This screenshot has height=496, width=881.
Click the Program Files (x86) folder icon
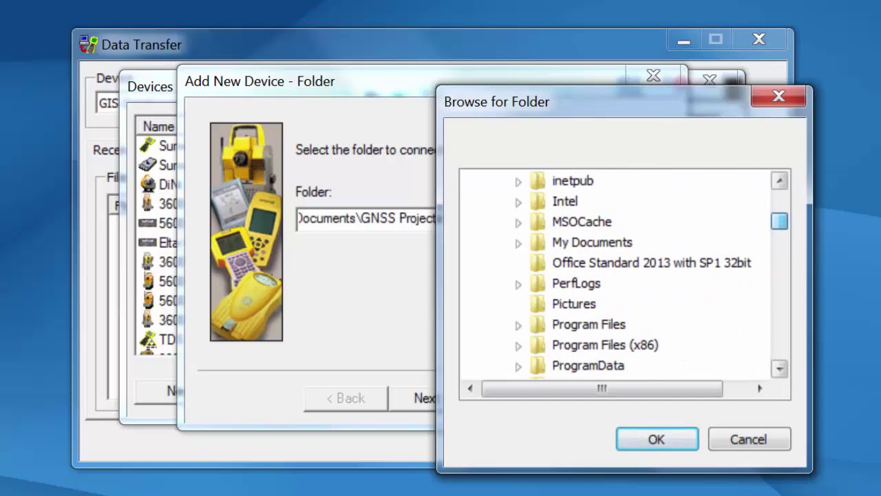(538, 345)
